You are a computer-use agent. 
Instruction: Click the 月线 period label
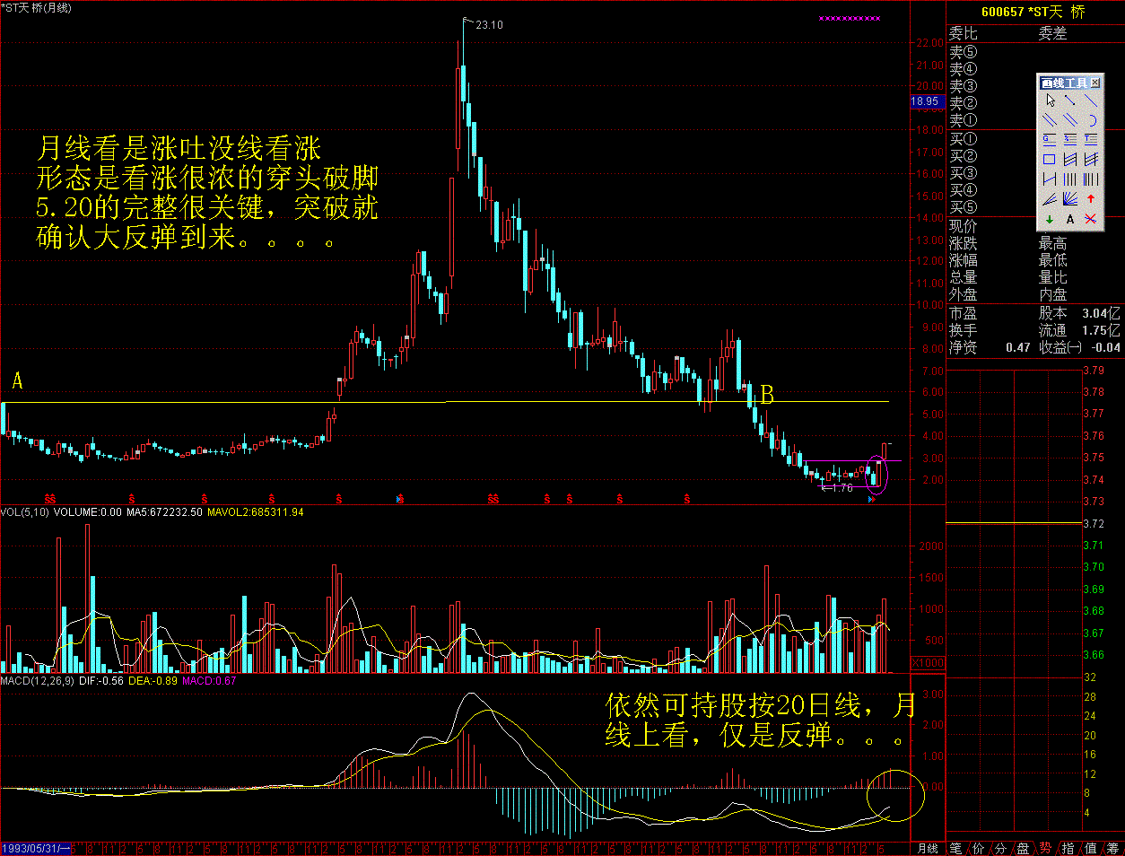point(927,848)
